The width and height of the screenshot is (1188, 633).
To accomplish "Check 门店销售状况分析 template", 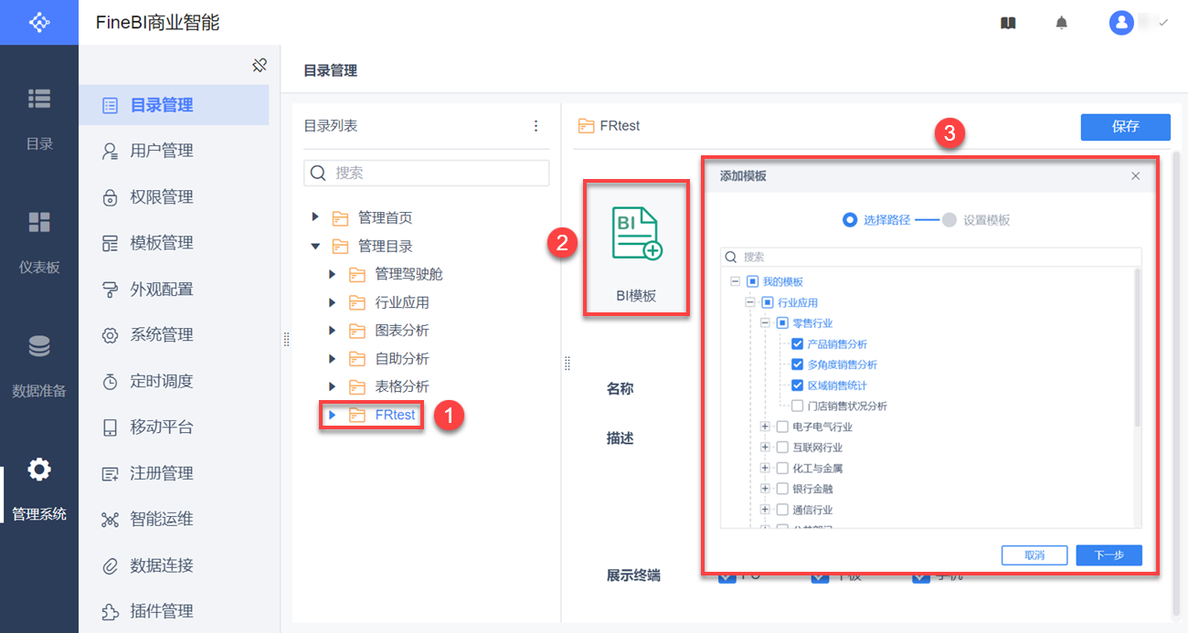I will point(797,406).
